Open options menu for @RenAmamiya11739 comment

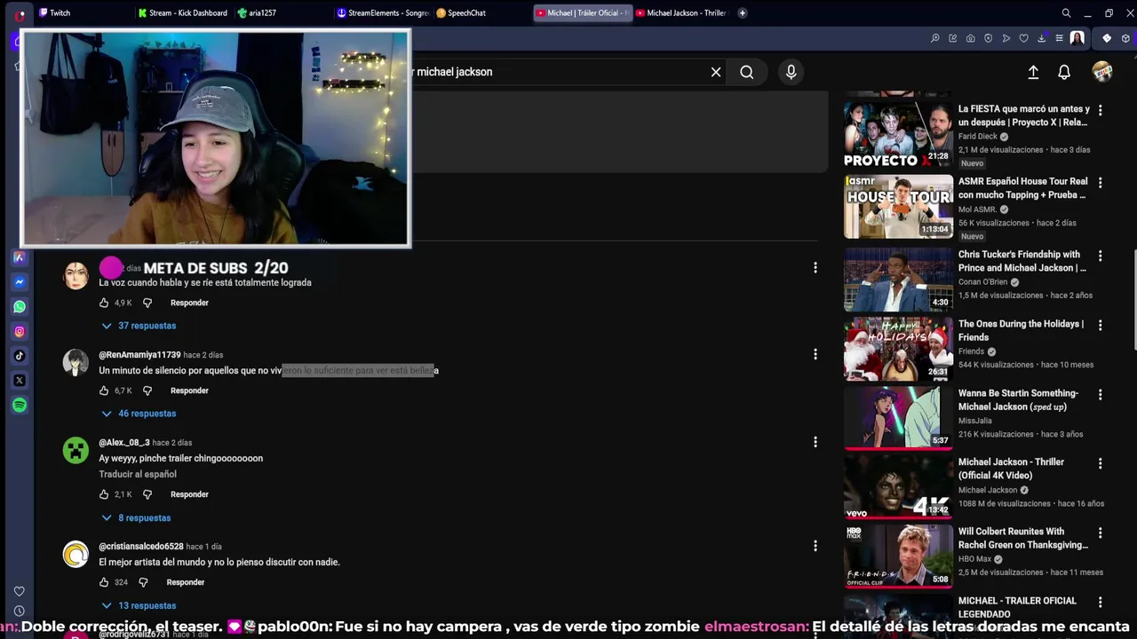click(x=815, y=355)
